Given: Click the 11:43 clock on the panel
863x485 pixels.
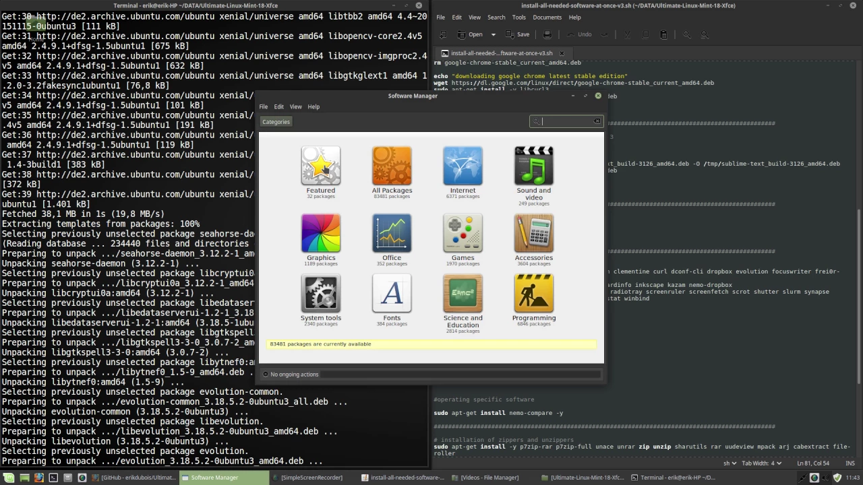Looking at the screenshot, I should coord(852,478).
